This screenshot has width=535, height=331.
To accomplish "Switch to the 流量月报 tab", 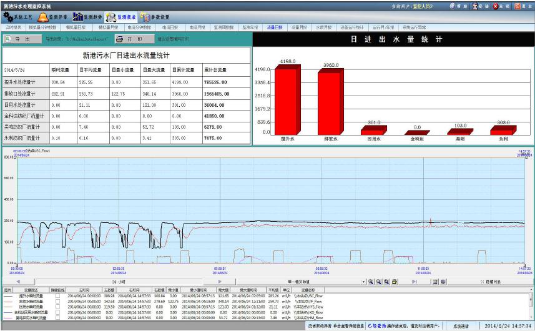I will point(300,28).
